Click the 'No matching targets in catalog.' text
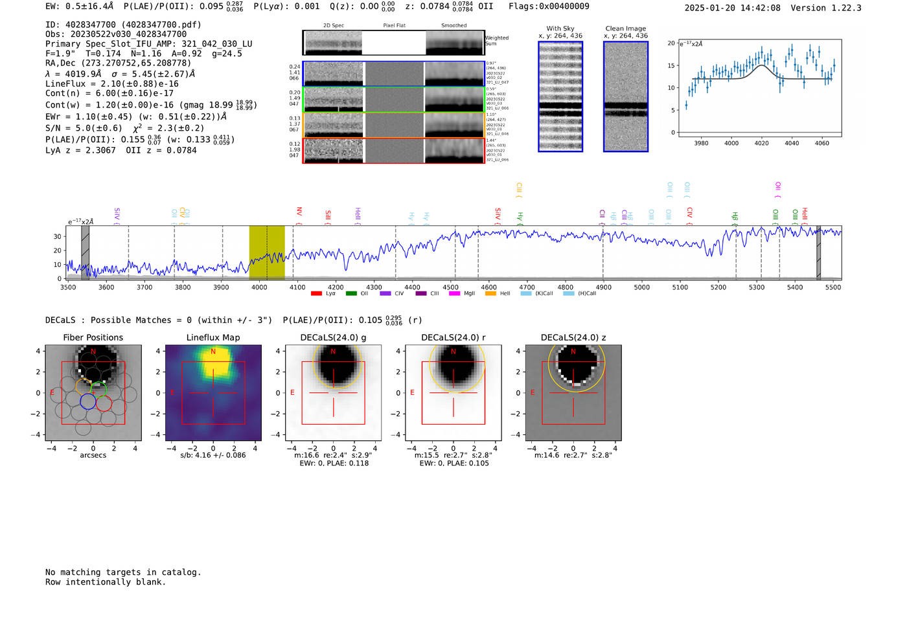The width and height of the screenshot is (907, 617). coord(123,572)
